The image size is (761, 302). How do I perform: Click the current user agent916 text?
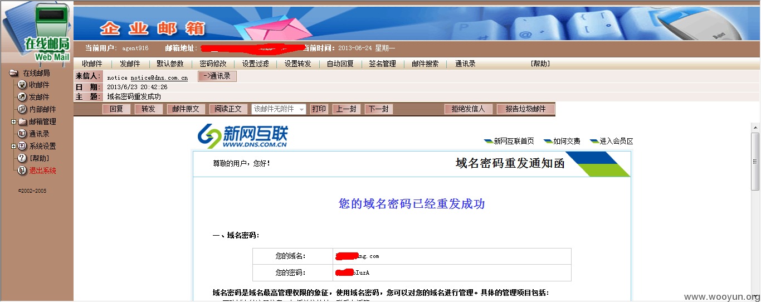135,48
